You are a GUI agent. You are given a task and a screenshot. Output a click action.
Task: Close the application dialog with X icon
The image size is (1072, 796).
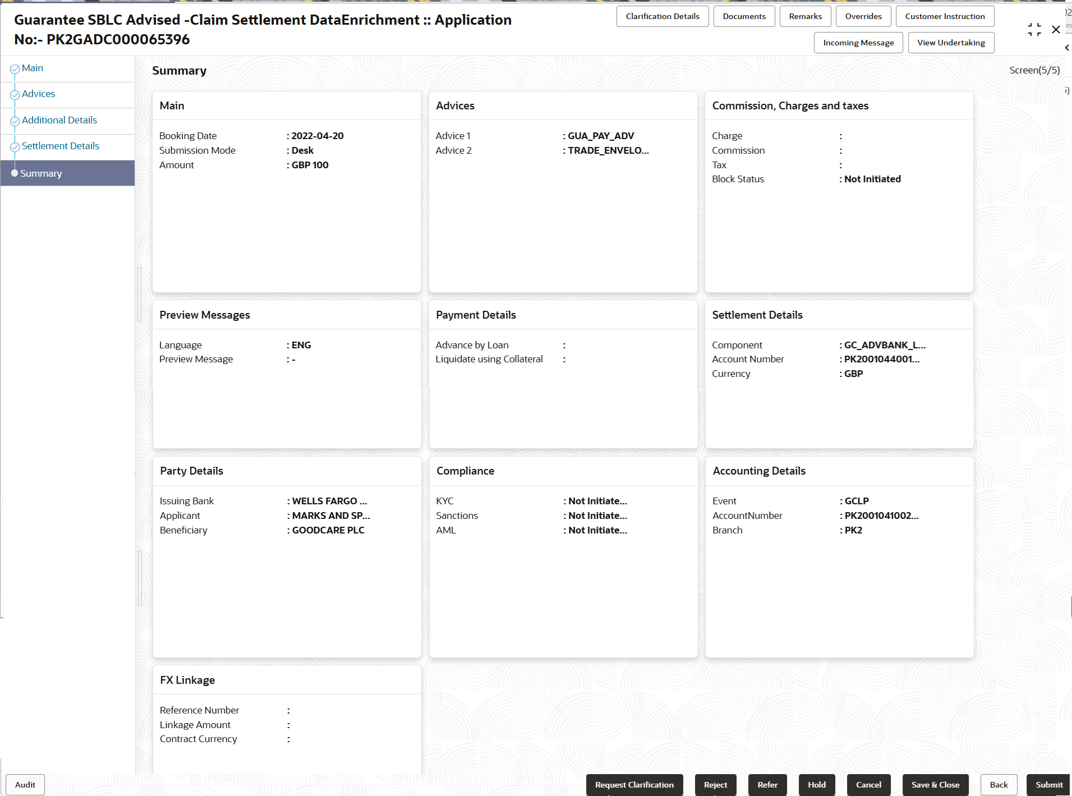[x=1056, y=30]
